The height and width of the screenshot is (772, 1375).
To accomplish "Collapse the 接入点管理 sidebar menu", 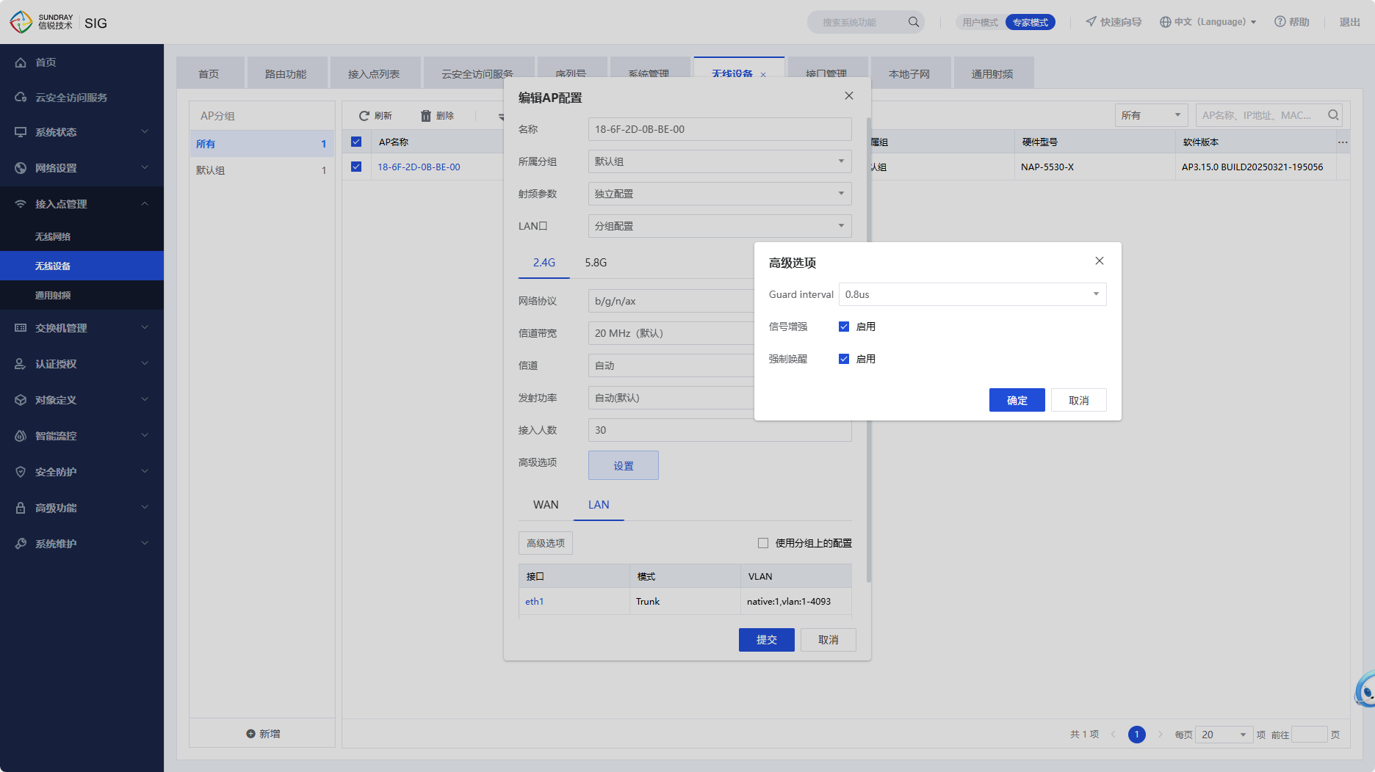I will (x=82, y=204).
